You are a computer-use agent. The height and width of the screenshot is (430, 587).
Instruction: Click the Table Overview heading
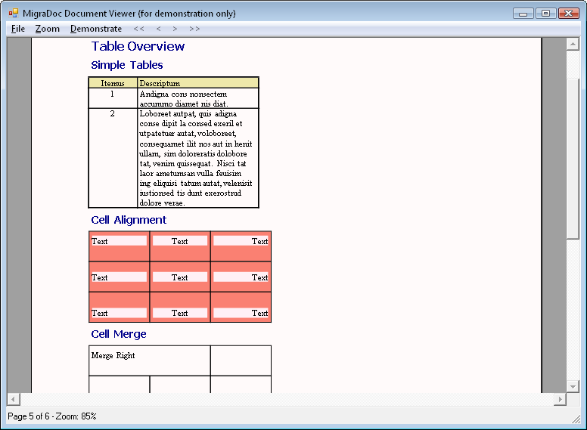(138, 46)
